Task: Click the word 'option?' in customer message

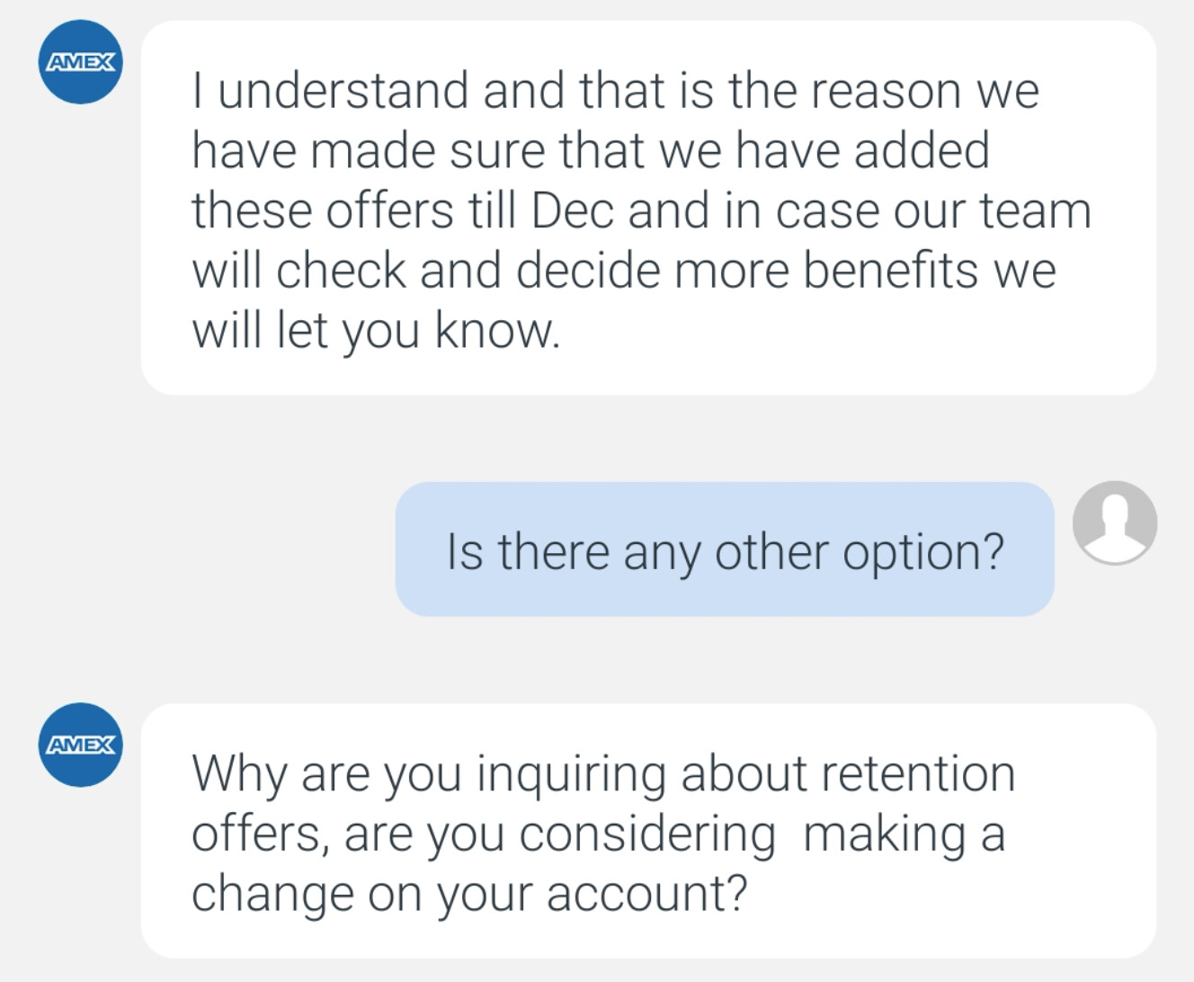Action: (x=922, y=551)
